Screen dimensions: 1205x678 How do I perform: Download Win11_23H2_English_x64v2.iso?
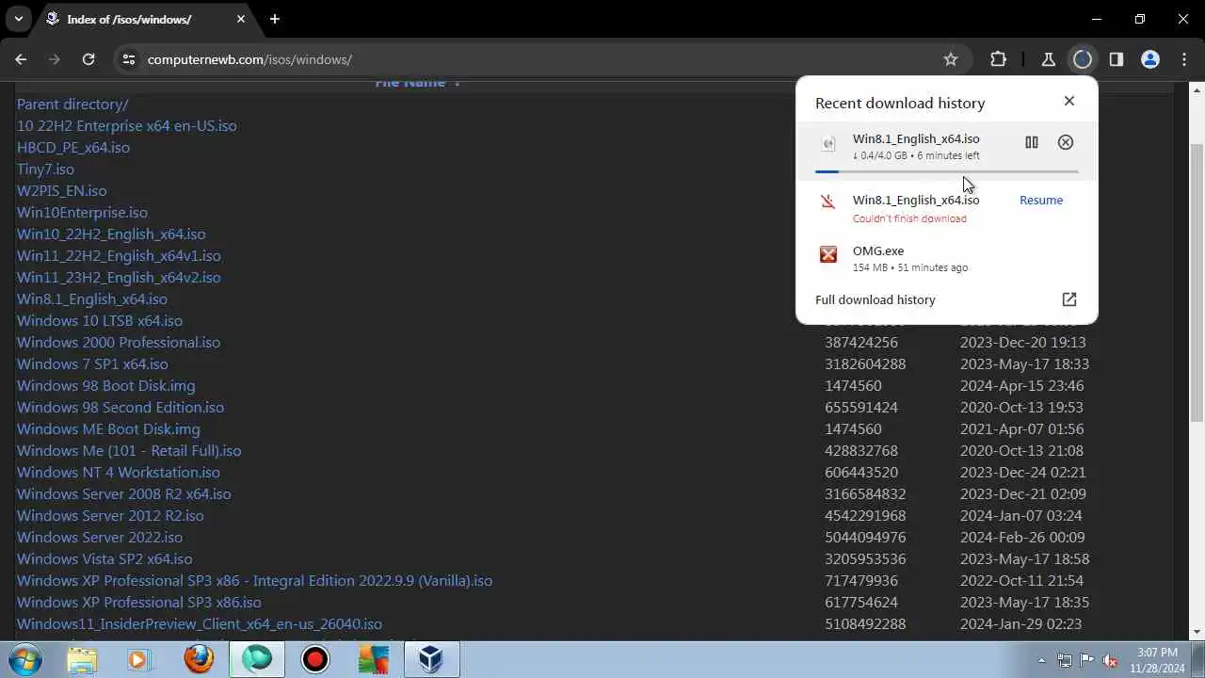pyautogui.click(x=119, y=278)
